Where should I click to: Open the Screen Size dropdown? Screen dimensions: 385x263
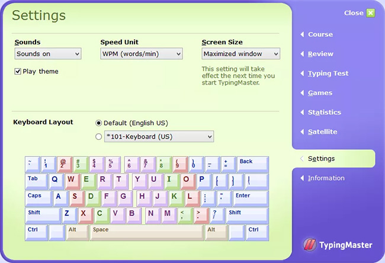(241, 53)
